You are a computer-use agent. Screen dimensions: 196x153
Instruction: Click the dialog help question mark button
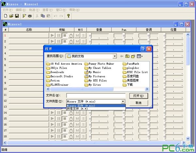[143, 49]
